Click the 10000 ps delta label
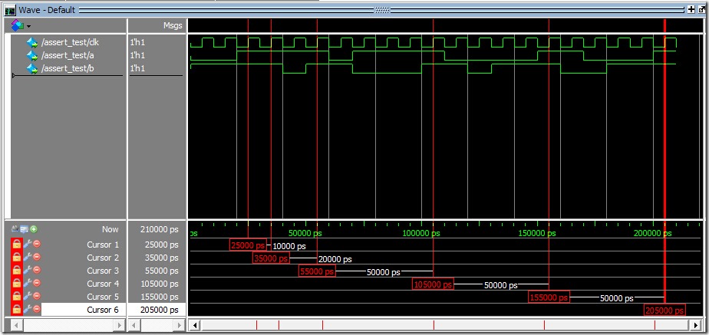709x335 pixels. (289, 247)
